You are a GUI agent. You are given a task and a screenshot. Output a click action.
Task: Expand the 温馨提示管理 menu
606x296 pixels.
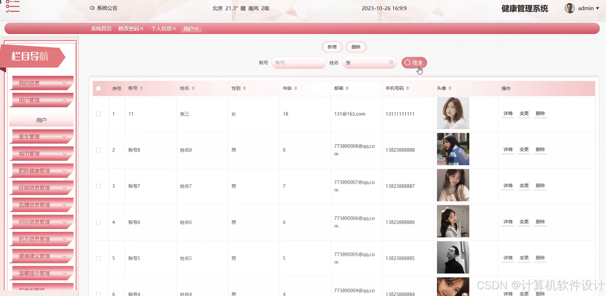tap(42, 273)
